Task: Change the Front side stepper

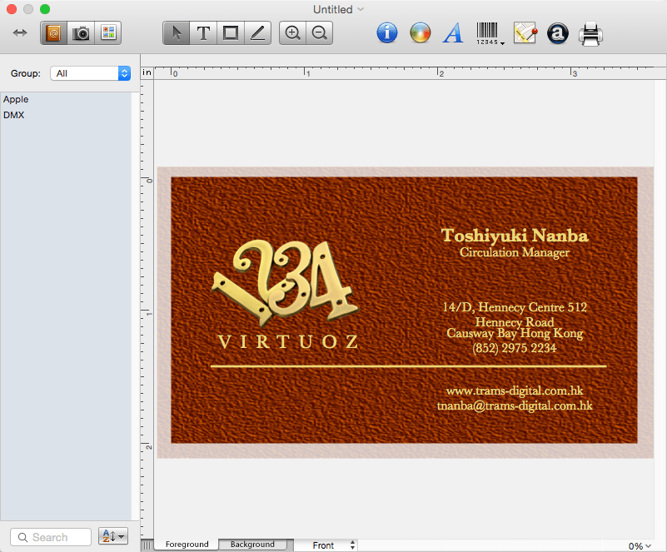Action: (x=352, y=545)
